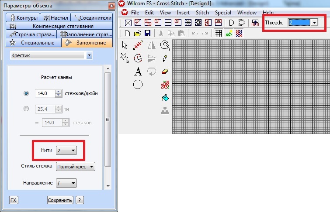Open the Нити thread count dropdown
330x212 pixels.
pyautogui.click(x=66, y=150)
